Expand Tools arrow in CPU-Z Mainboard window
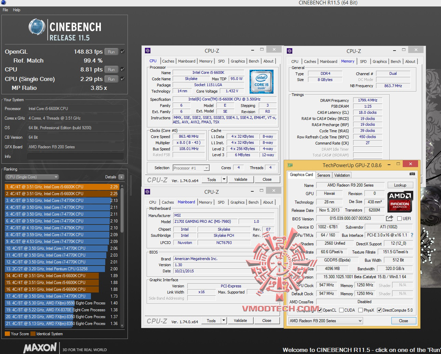The image size is (441, 354). pyautogui.click(x=224, y=321)
